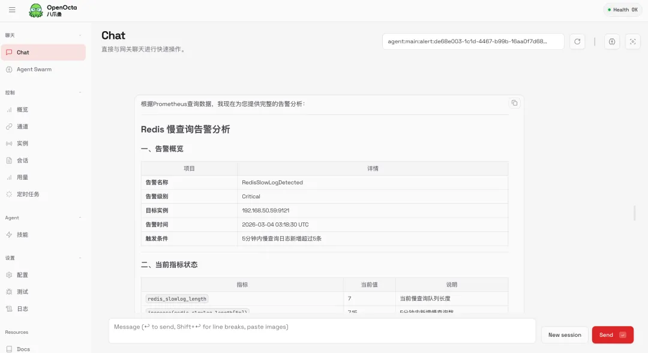648x353 pixels.
Task: Collapse the 聊天 sidebar section
Action: coord(80,35)
